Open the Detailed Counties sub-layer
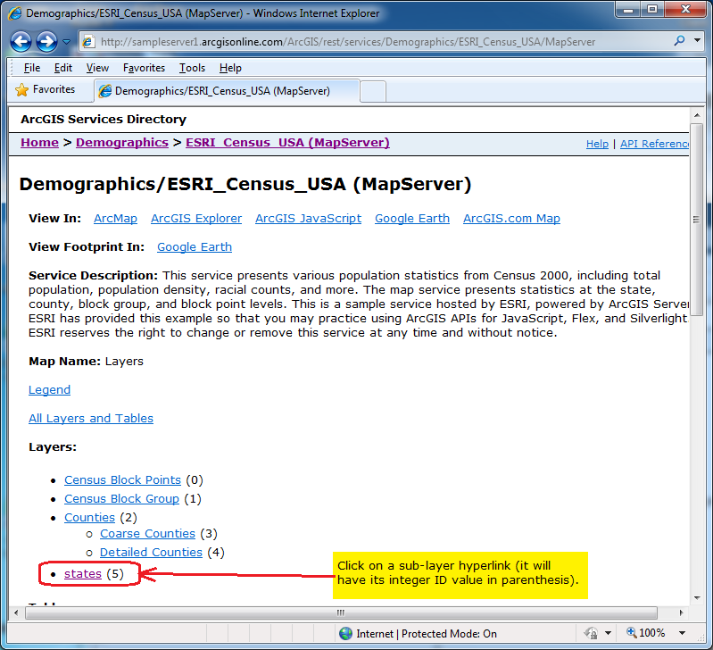 pos(151,552)
